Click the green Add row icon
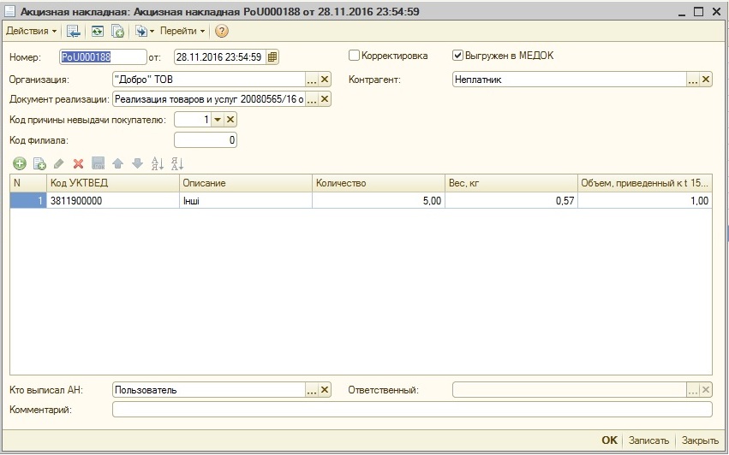The image size is (729, 455). point(19,163)
